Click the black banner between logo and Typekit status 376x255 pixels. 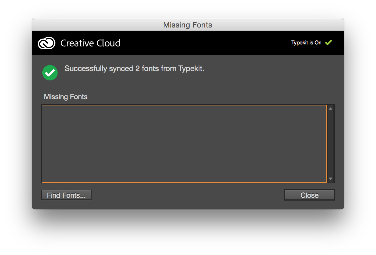(200, 43)
